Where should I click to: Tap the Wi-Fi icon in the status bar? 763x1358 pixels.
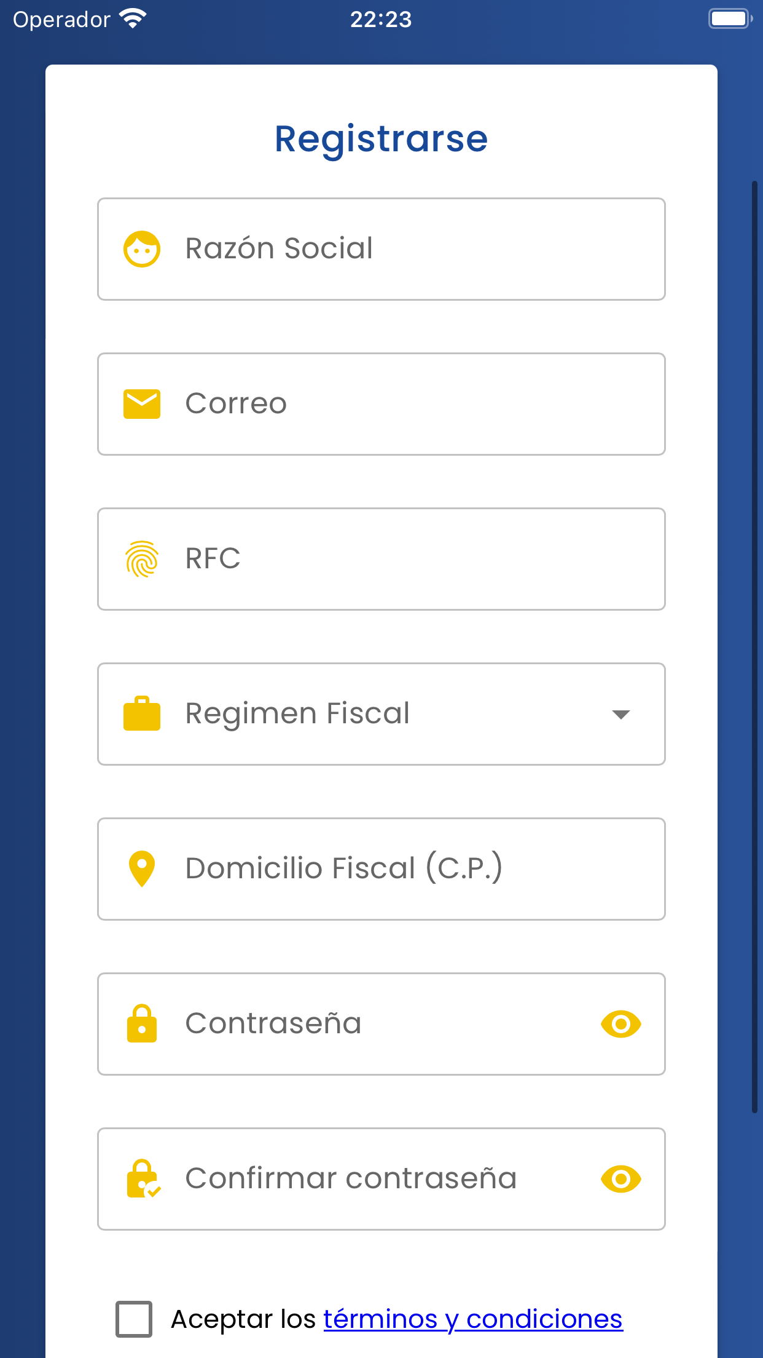point(133,19)
